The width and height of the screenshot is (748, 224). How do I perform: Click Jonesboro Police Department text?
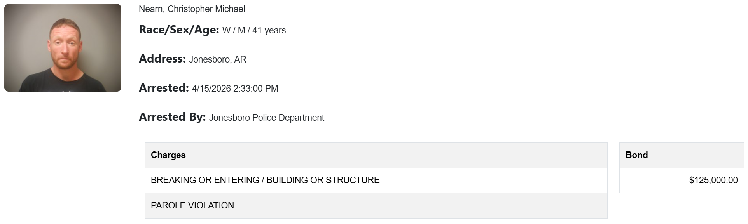click(x=267, y=118)
